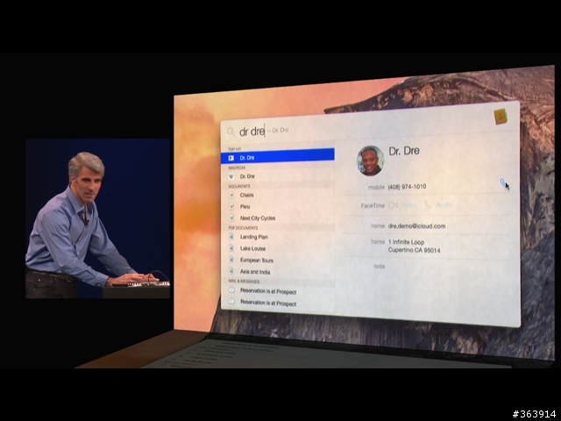Click the PDF icon beside Asia and India
561x421 pixels.
(231, 271)
